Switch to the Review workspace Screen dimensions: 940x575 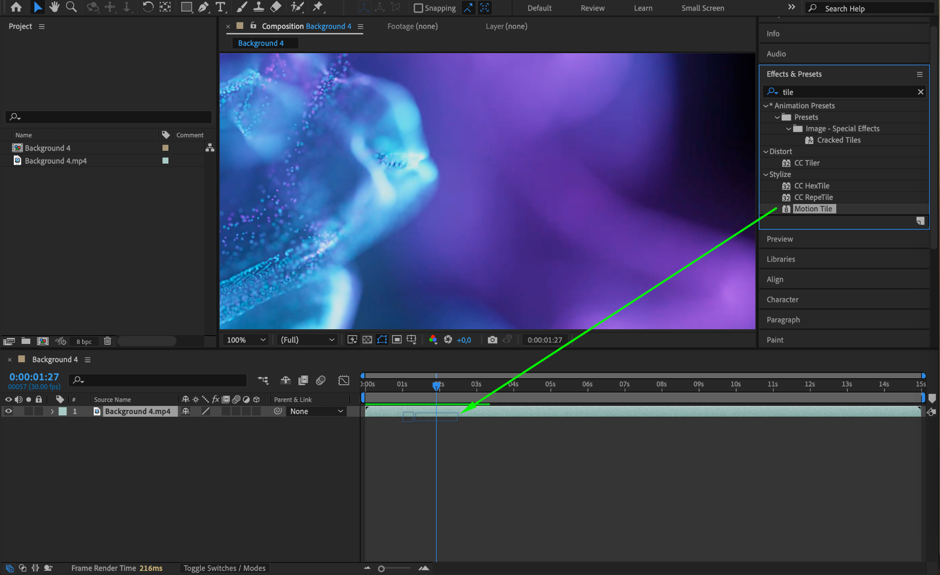[593, 8]
